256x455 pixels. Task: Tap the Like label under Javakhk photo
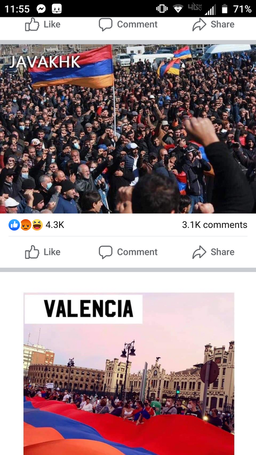(x=52, y=252)
